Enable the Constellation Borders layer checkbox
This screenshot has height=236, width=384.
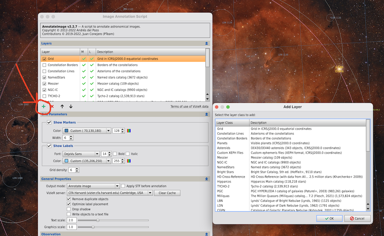point(44,65)
